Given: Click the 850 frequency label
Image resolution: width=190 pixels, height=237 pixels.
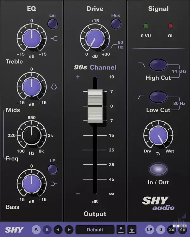Looking at the screenshot, I should [32, 118].
